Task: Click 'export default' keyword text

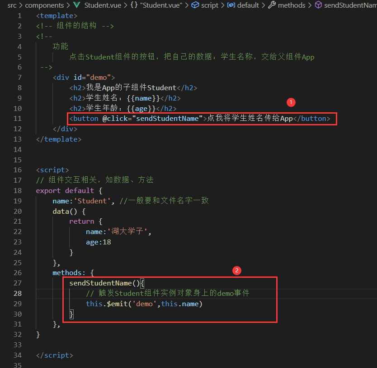Action: click(65, 191)
